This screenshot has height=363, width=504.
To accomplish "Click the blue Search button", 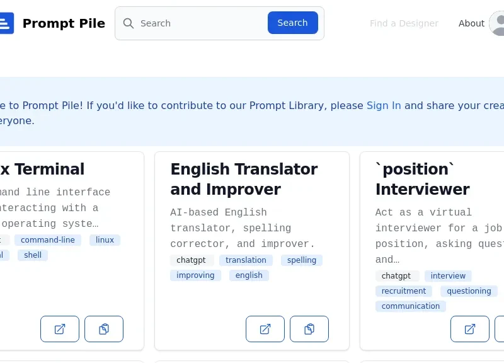I will click(293, 23).
